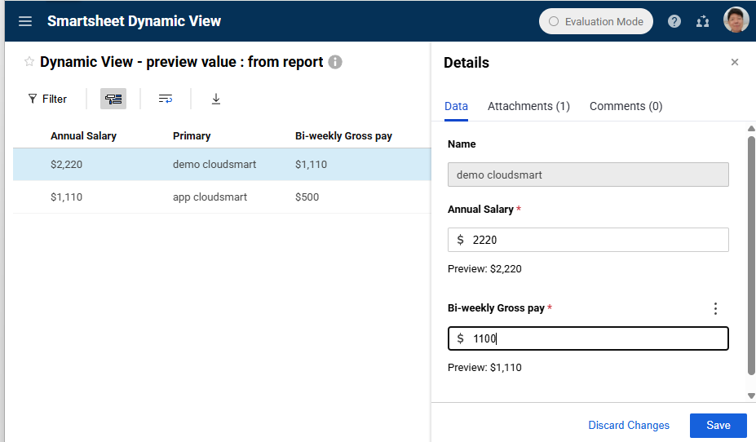
Task: Show view info icon beside title
Action: [335, 62]
